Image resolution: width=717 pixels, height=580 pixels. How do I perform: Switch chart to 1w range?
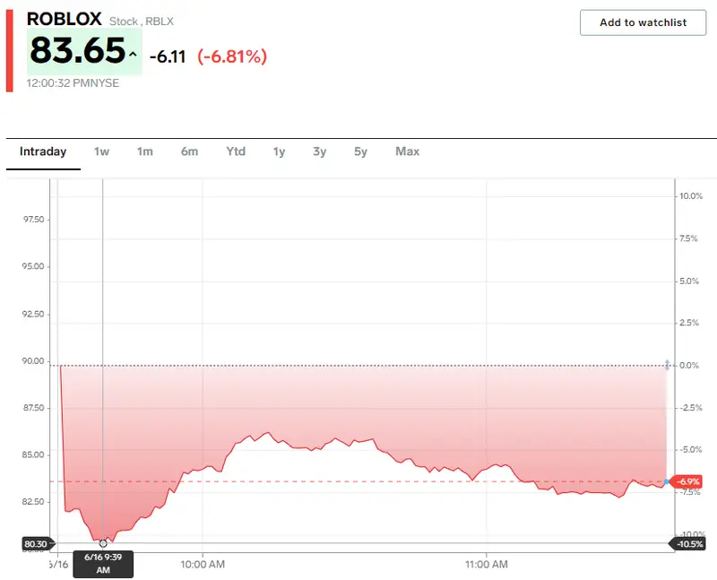coord(101,151)
